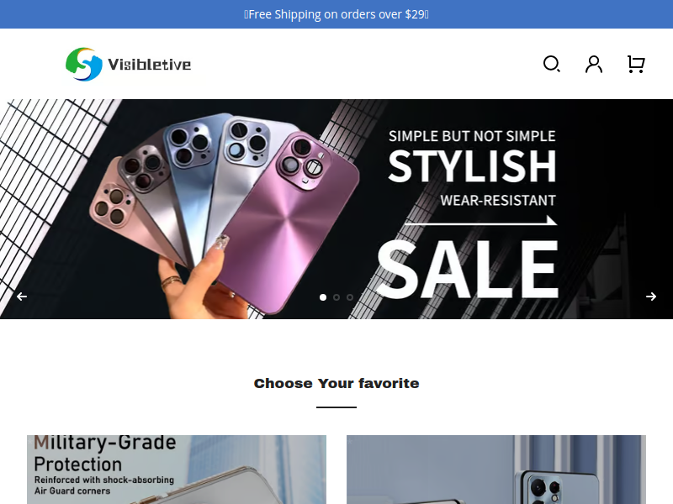This screenshot has height=504, width=673.
Task: Open the search magnifier icon
Action: [x=552, y=65]
